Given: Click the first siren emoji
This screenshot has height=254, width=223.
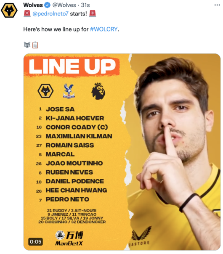Looking at the screenshot, I should [27, 13].
